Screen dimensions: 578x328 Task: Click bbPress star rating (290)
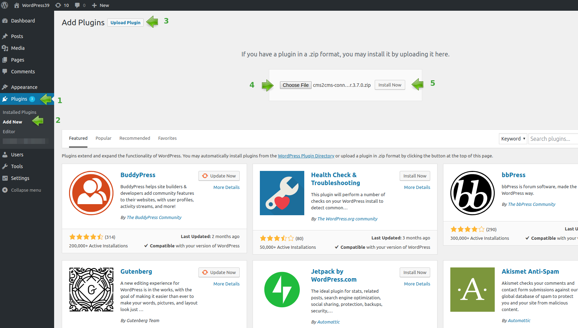468,229
